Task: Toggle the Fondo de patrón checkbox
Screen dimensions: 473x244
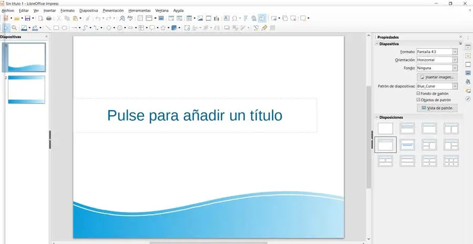Action: click(418, 93)
